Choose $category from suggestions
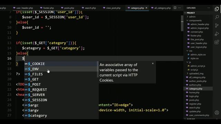The image size is (221, 124). tap(61, 115)
